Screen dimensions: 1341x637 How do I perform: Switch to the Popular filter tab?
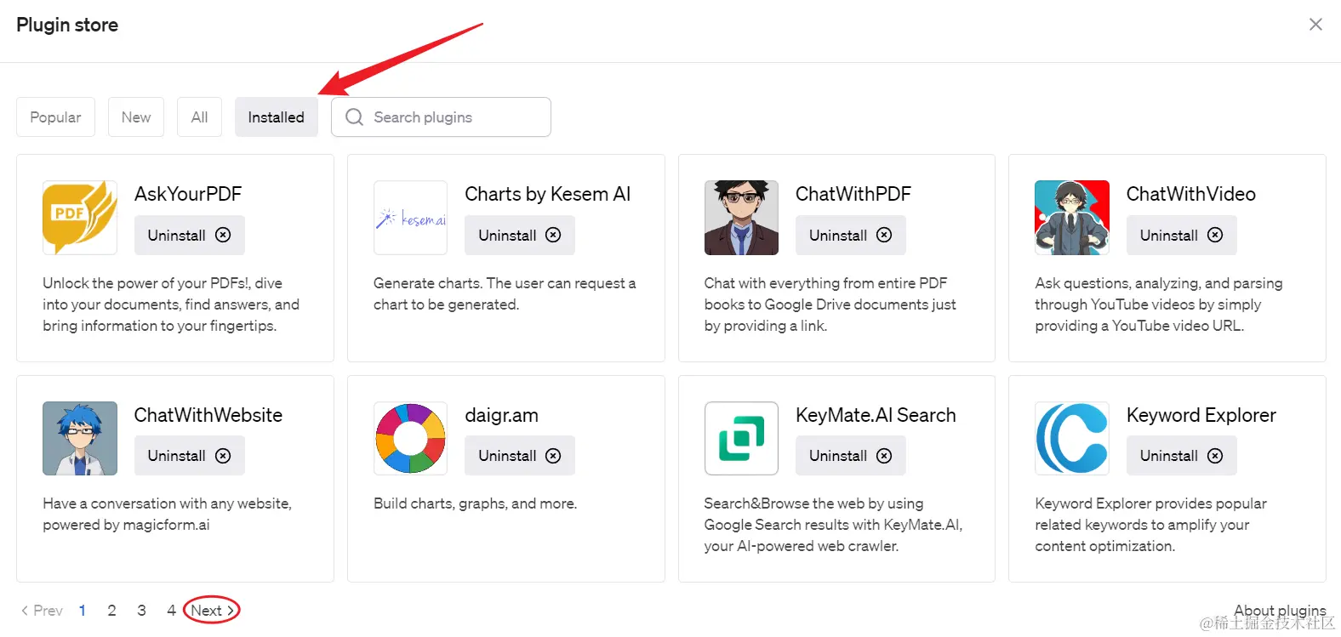tap(55, 117)
